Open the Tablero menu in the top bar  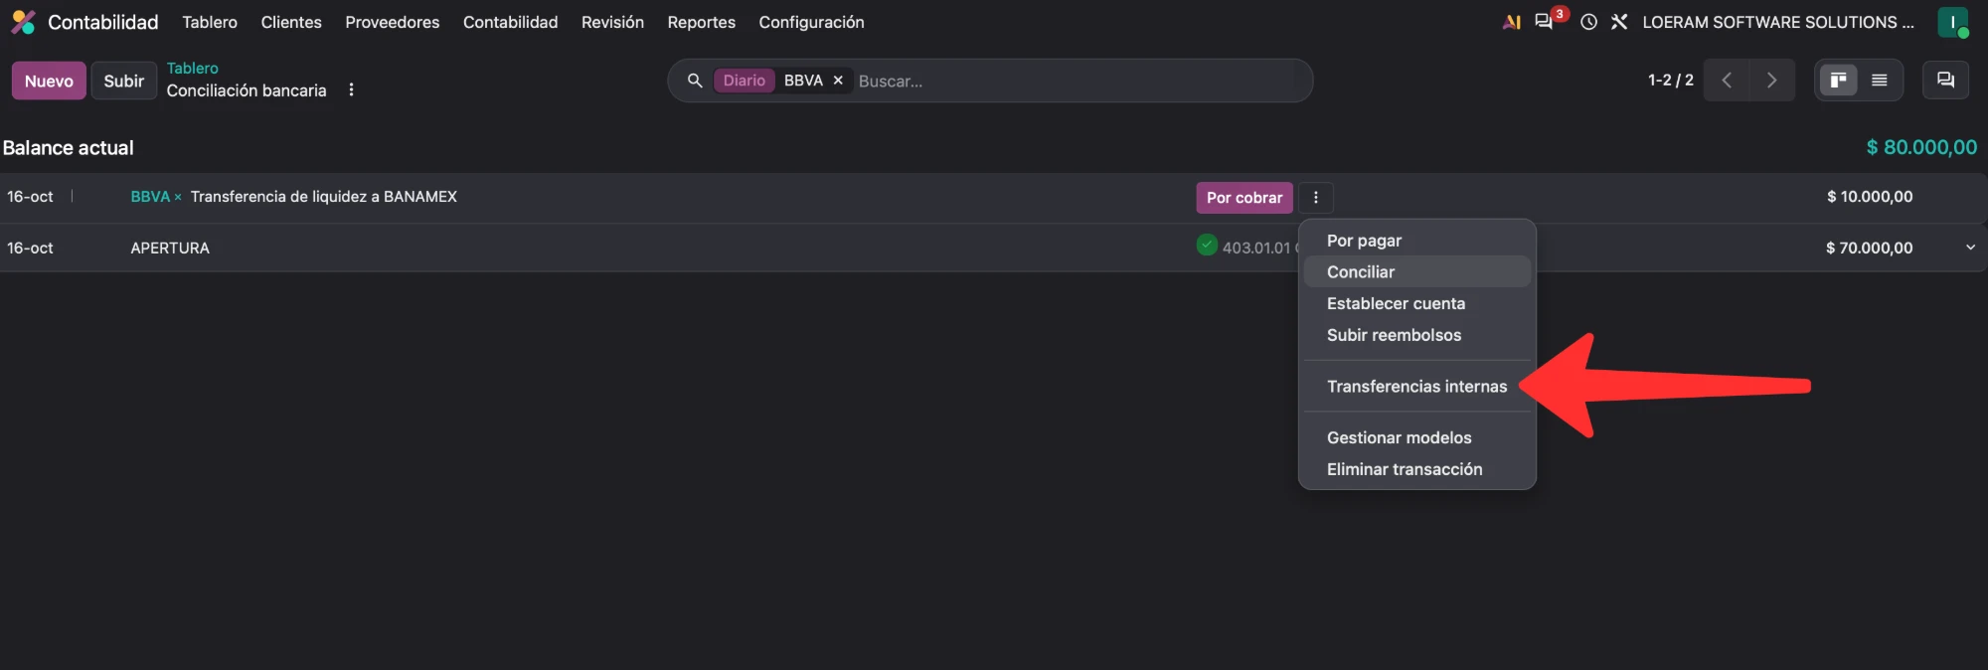pos(210,22)
